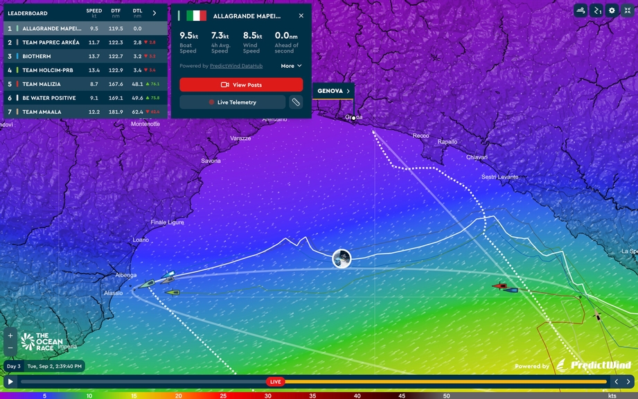
Task: Click the blue boat marker beside the red boat
Action: [511, 290]
